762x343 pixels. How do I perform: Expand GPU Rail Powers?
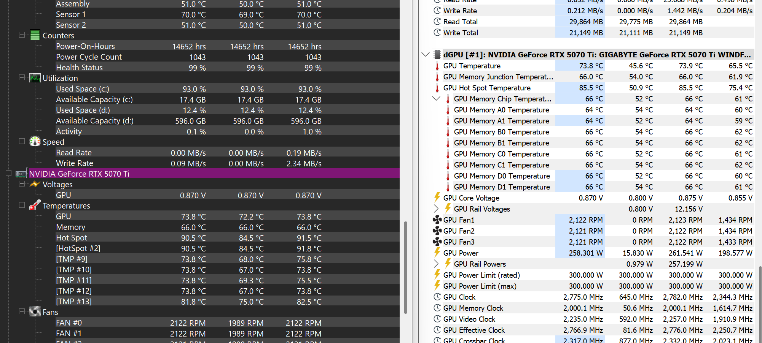(436, 264)
